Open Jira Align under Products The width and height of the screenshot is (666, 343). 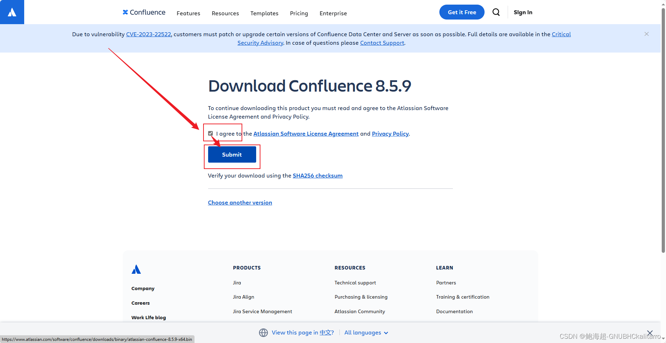pos(244,297)
